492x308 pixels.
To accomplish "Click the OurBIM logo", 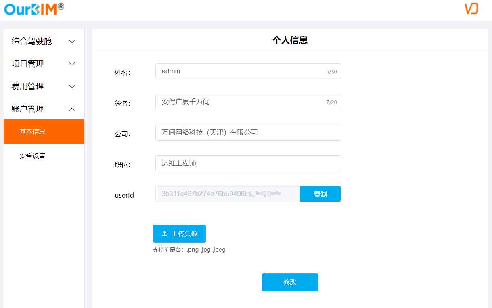I will coord(34,9).
